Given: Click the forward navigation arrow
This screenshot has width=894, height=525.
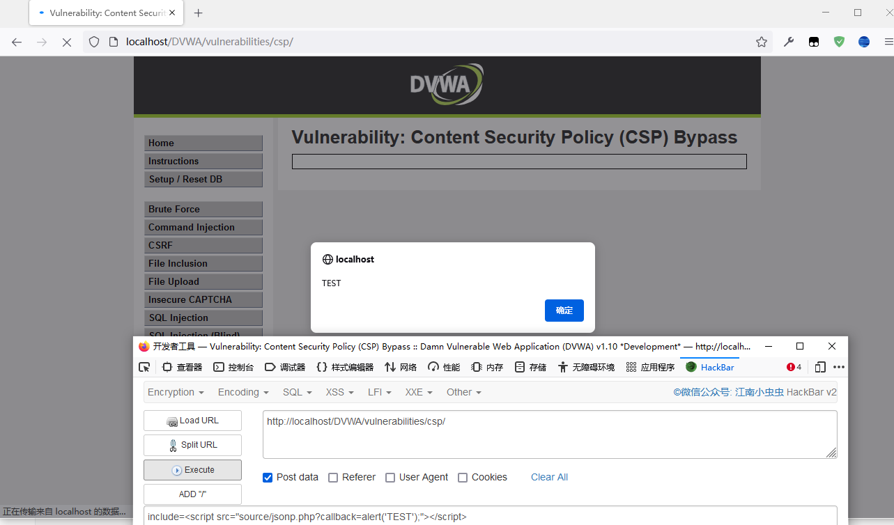Looking at the screenshot, I should click(42, 42).
